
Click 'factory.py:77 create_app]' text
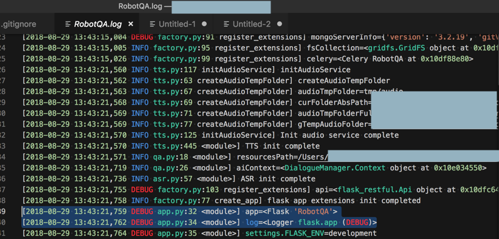[x=208, y=201]
